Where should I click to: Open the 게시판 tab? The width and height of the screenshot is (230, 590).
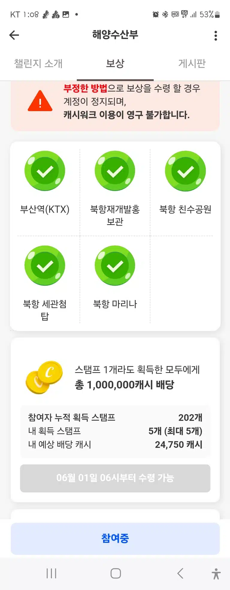[x=192, y=64]
